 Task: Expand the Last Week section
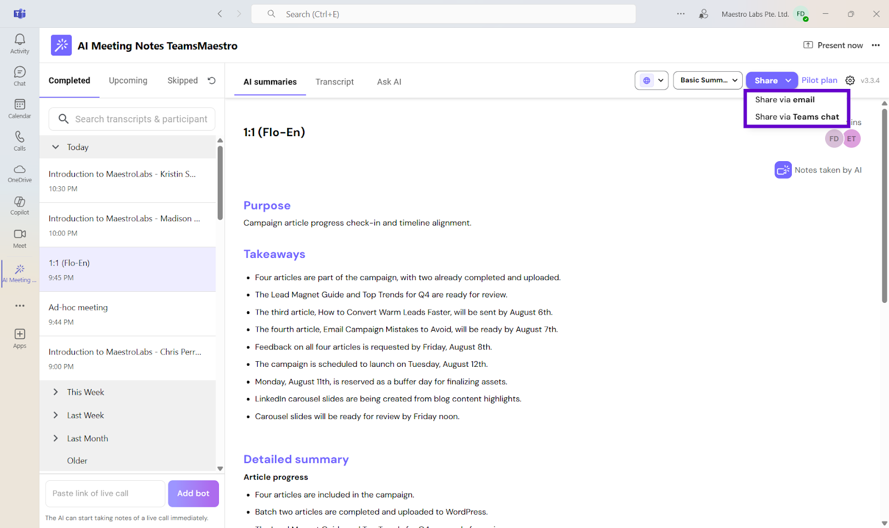click(56, 416)
